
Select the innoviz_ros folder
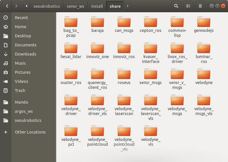(x=124, y=51)
